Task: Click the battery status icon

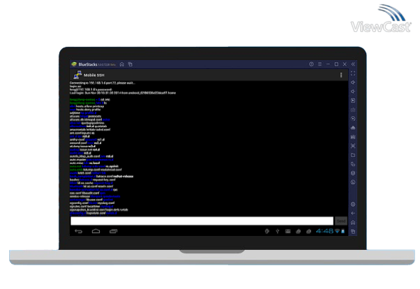Action: coord(343,231)
